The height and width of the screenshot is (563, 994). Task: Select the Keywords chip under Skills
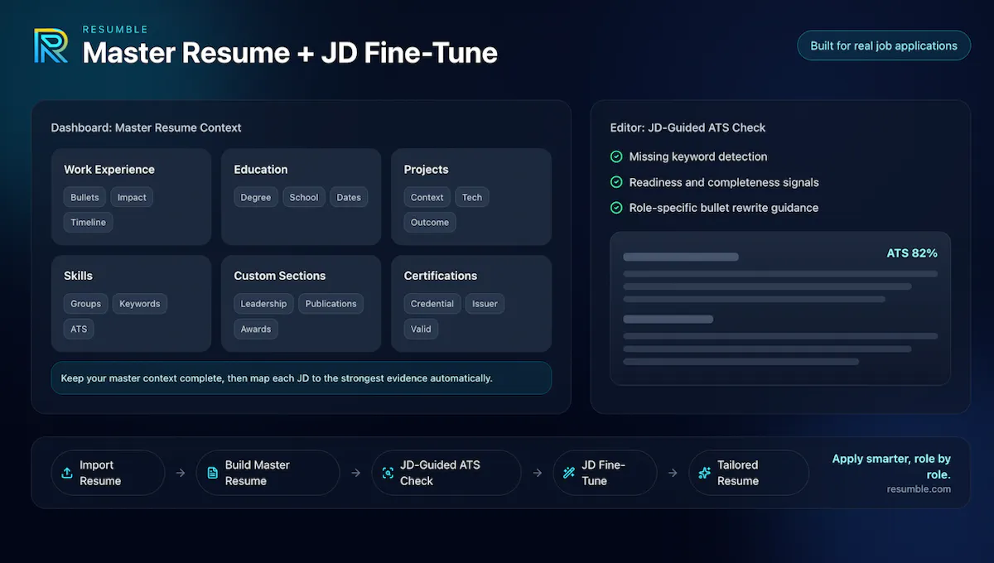[x=140, y=304]
